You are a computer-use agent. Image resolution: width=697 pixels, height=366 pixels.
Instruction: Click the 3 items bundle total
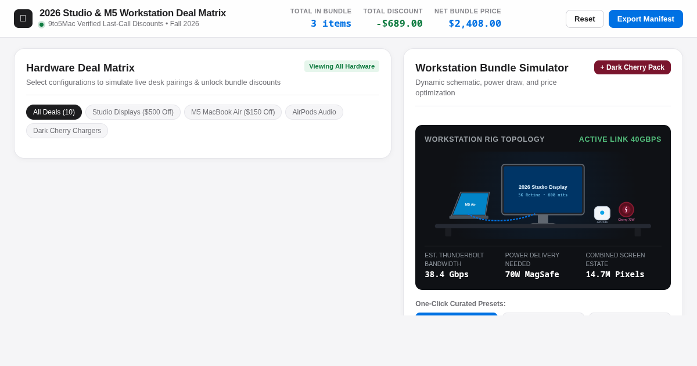coord(331,23)
